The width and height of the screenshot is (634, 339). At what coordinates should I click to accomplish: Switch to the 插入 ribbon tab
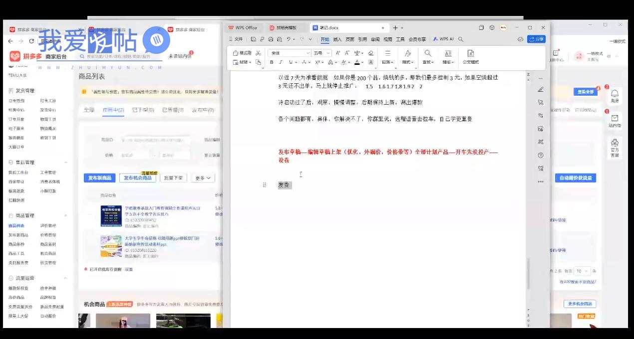(337, 39)
